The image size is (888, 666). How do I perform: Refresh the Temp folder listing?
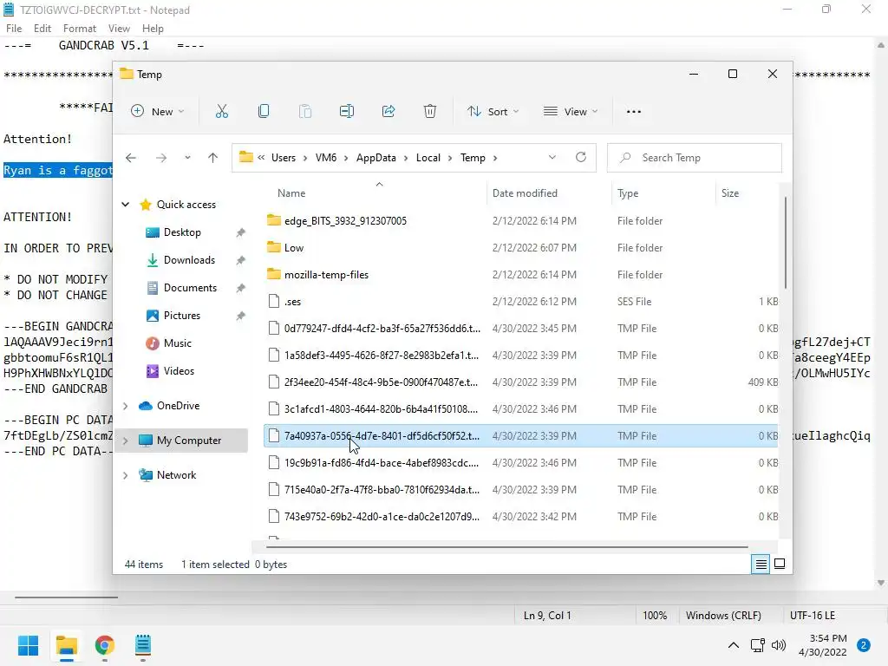(x=581, y=158)
